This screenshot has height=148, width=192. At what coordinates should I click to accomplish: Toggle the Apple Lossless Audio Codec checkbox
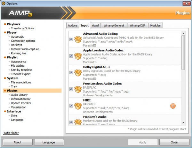click(x=71, y=56)
